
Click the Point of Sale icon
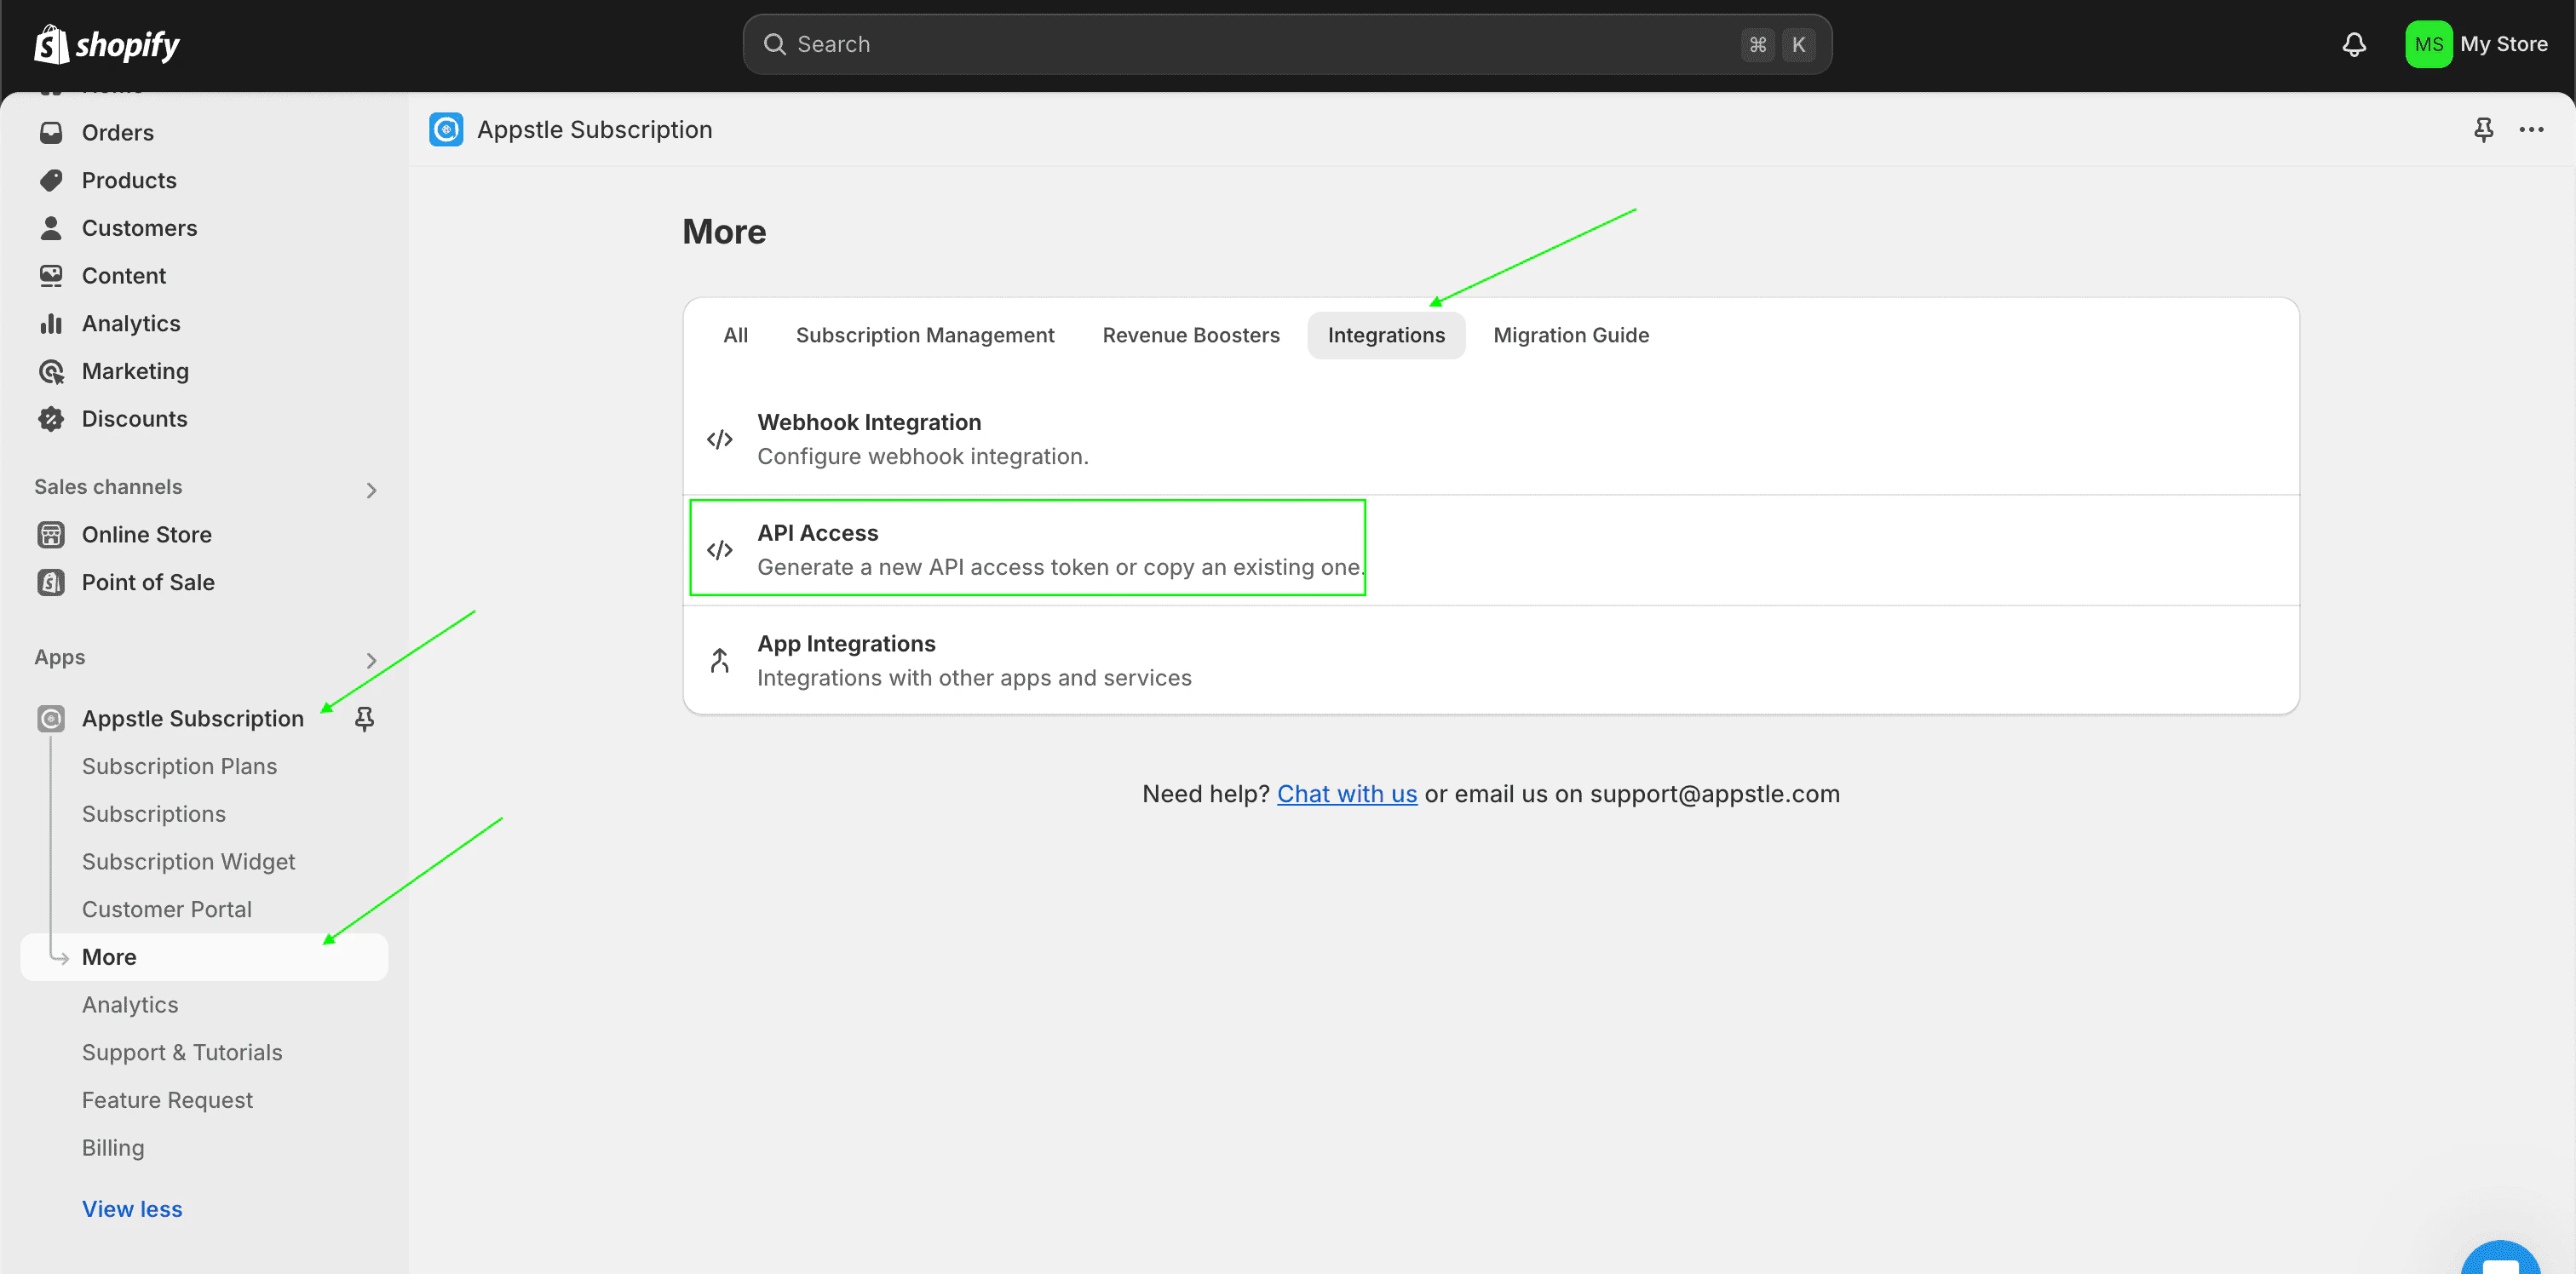[x=51, y=583]
